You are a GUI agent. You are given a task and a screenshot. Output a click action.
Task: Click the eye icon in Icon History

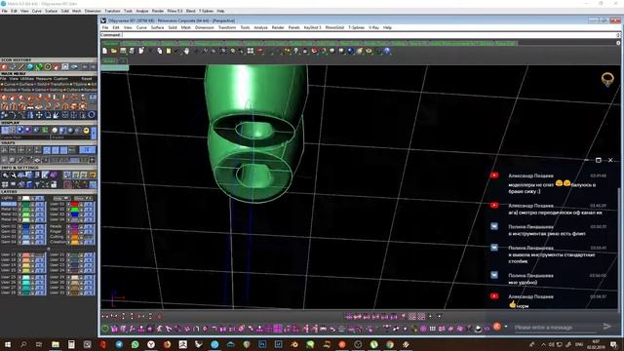tap(74, 67)
